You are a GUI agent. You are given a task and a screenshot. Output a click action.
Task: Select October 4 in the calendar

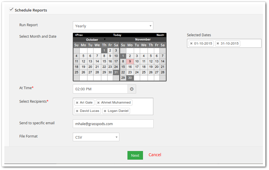(x=76, y=56)
